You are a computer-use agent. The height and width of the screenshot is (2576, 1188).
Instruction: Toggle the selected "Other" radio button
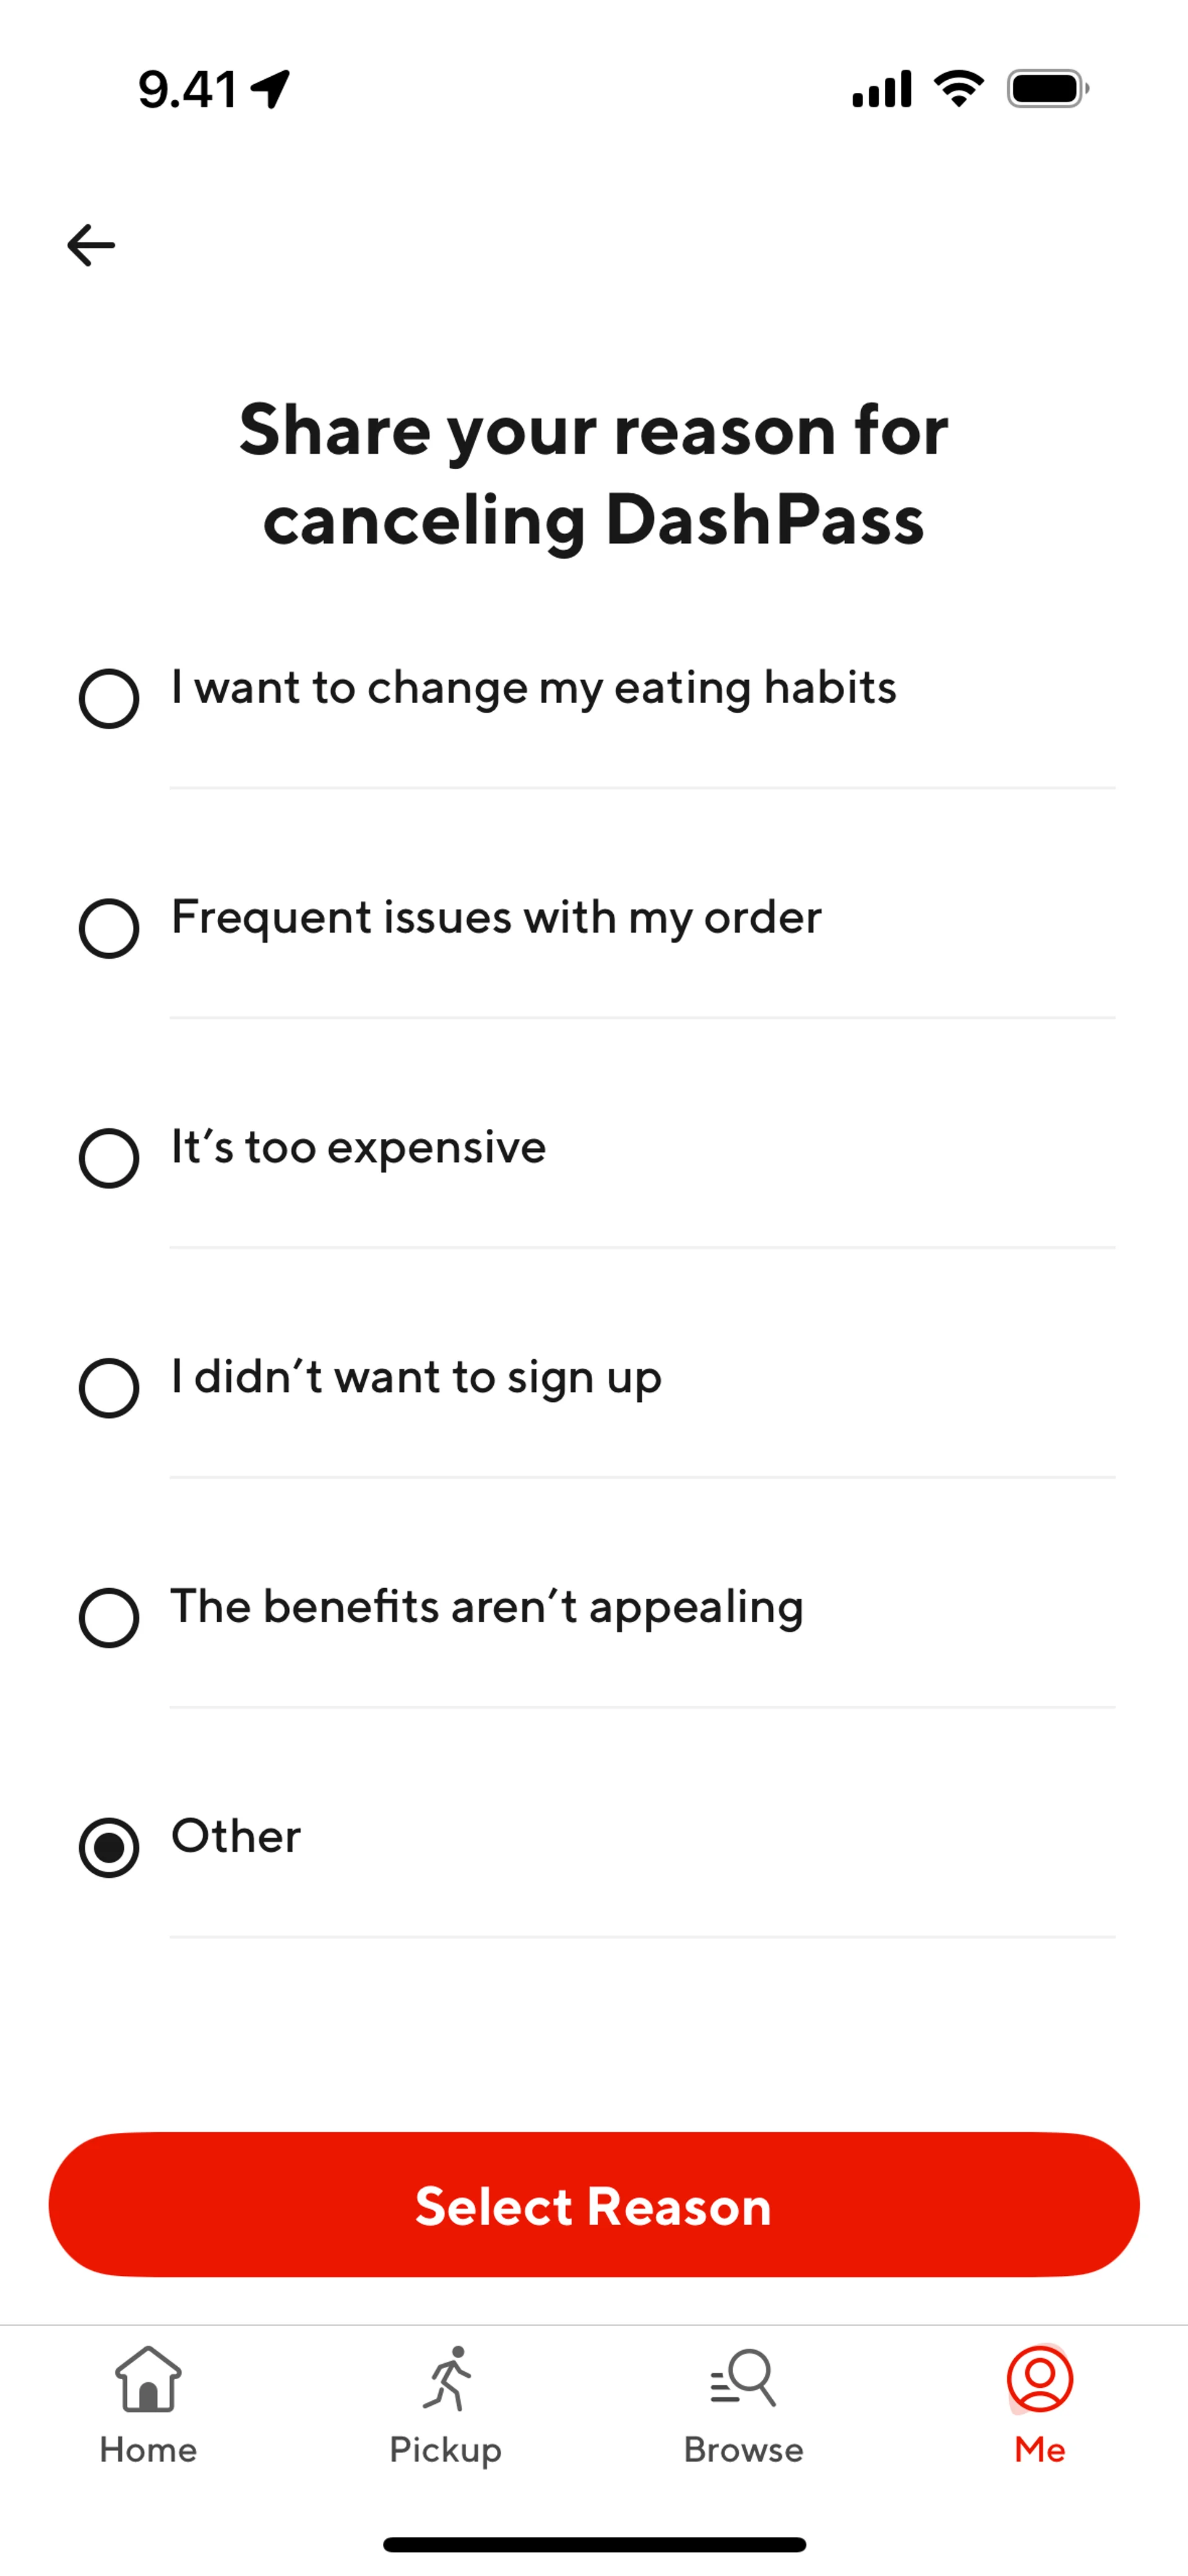click(x=109, y=1847)
